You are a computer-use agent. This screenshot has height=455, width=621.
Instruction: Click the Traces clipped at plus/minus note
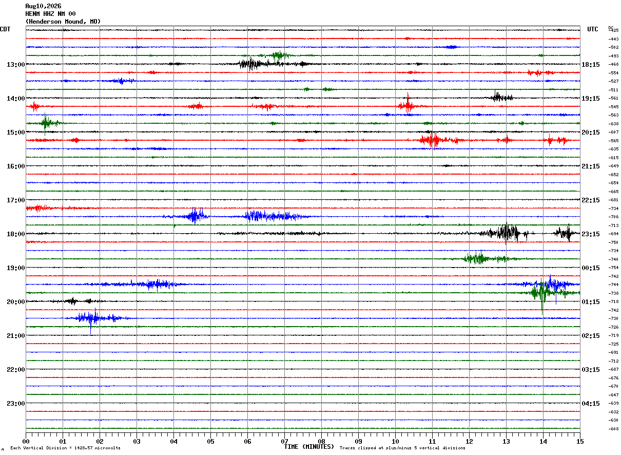pyautogui.click(x=402, y=448)
